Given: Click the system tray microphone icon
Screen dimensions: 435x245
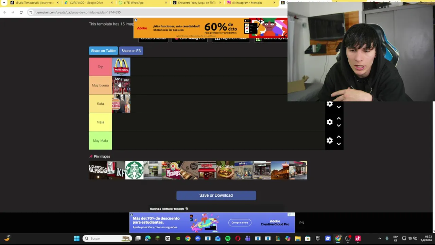Looking at the screenshot, I should (x=387, y=239).
